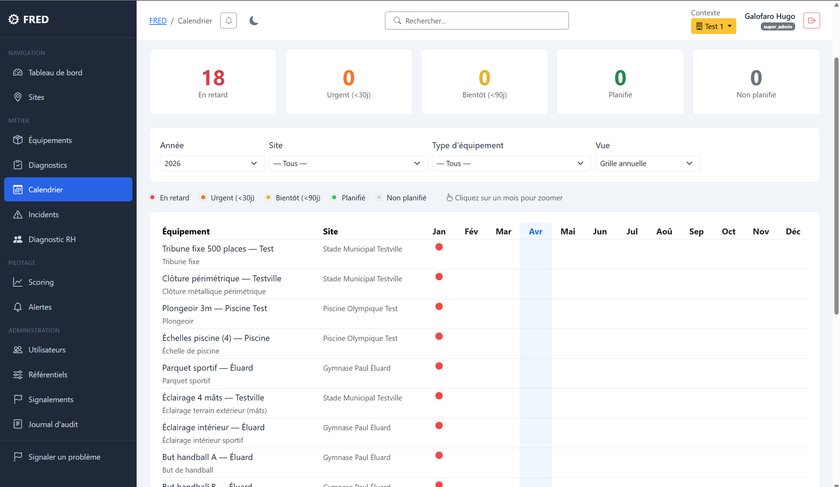Click the FRED breadcrumb link
Screen dimensions: 840x487
click(x=158, y=21)
